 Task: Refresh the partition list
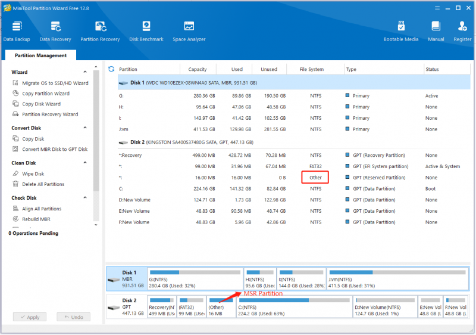[111, 69]
